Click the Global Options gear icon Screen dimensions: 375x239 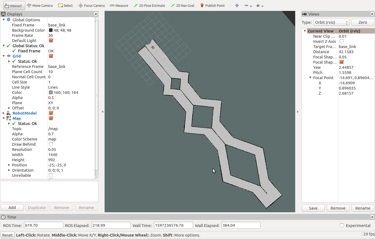[x=9, y=20]
